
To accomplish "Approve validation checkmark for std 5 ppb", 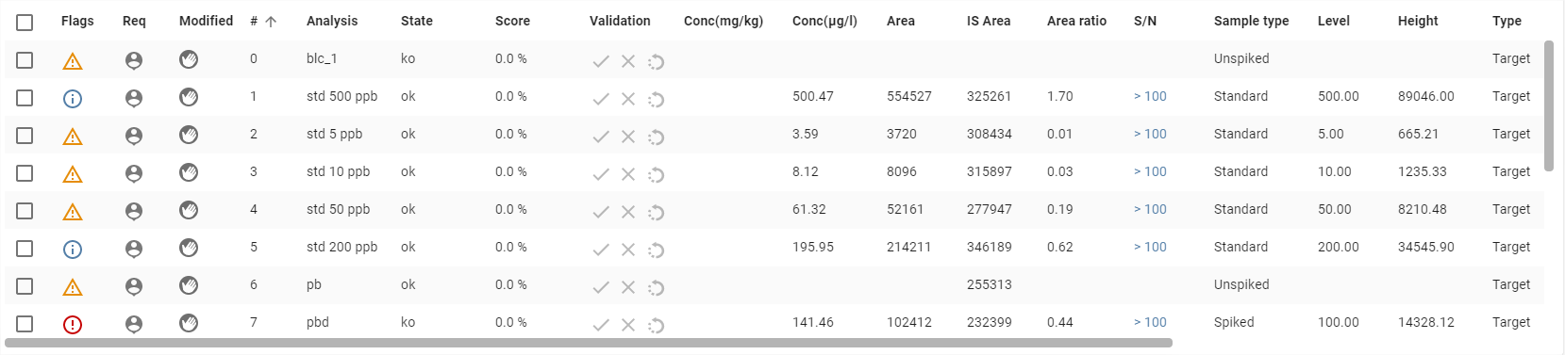I will coord(600,137).
